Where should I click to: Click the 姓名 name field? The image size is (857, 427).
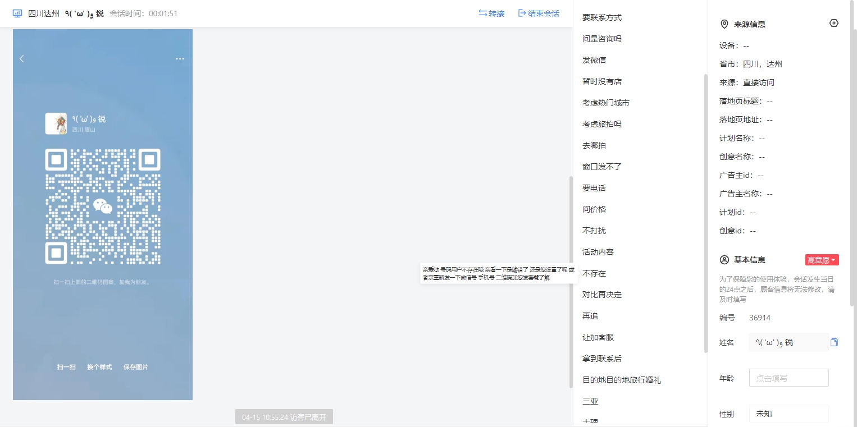point(789,342)
